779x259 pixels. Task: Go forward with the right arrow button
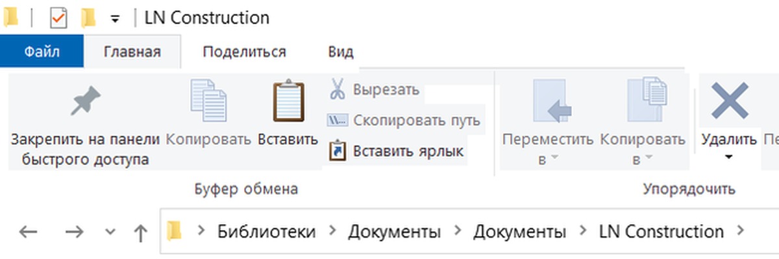pyautogui.click(x=75, y=232)
